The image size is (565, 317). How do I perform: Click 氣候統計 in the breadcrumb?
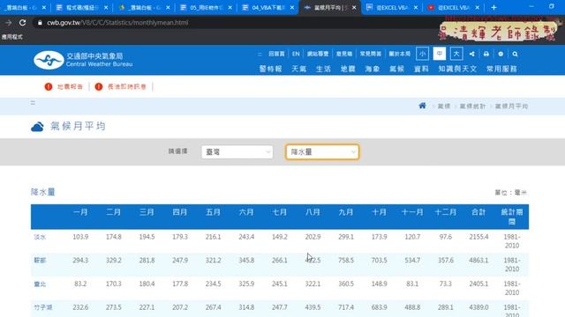(473, 106)
